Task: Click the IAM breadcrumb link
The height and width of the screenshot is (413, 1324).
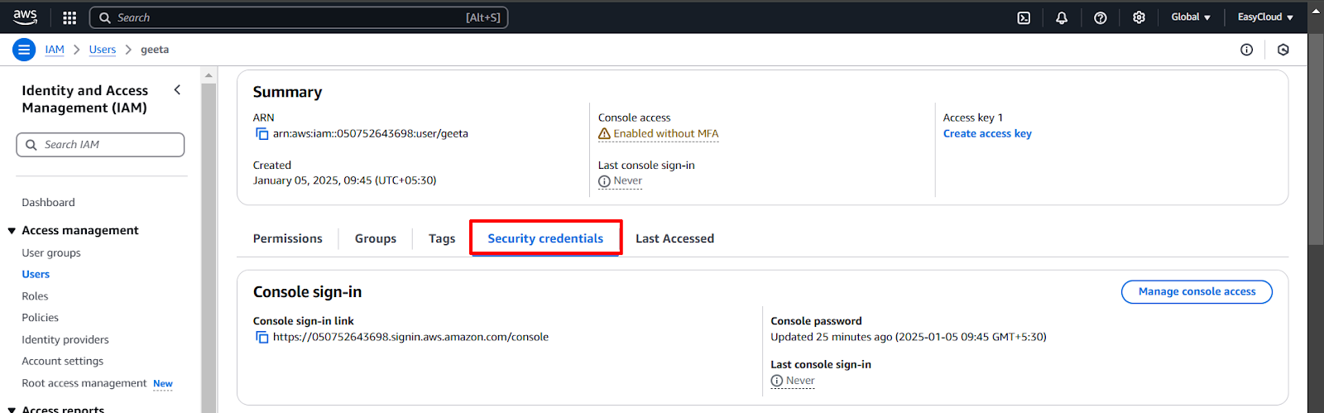Action: click(x=55, y=50)
